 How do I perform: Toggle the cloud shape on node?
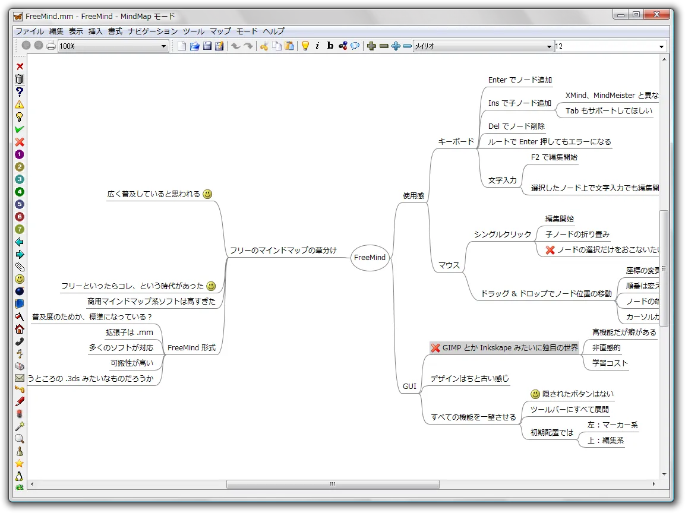355,46
